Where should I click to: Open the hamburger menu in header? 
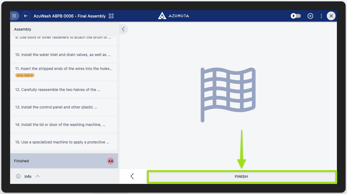tap(14, 16)
